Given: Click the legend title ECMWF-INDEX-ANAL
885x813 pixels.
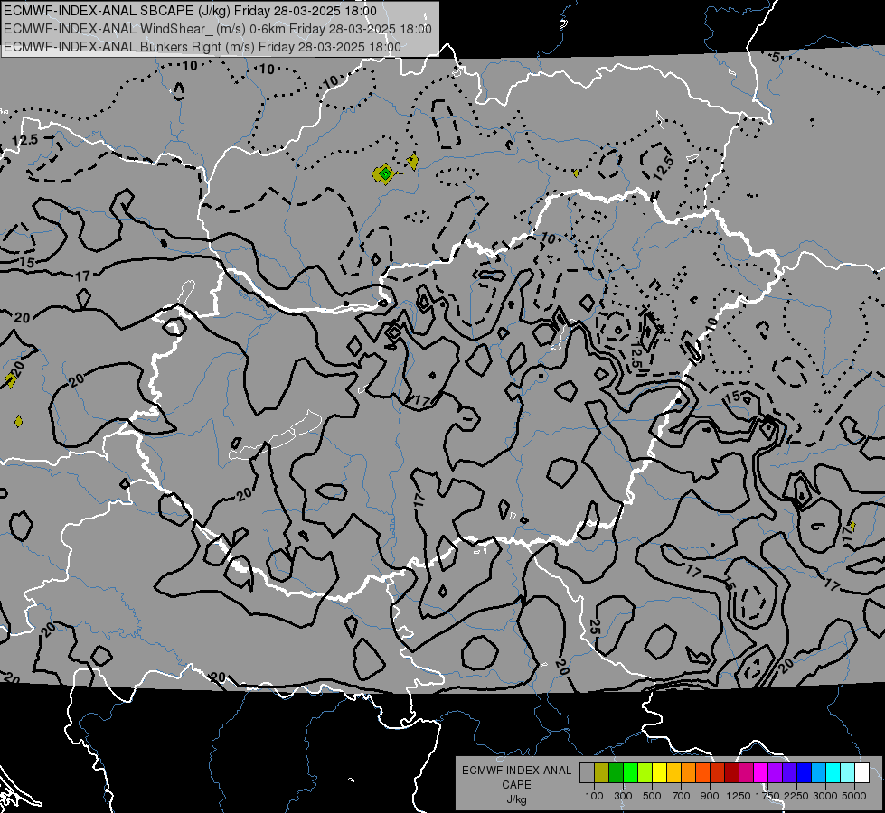Looking at the screenshot, I should click(516, 771).
